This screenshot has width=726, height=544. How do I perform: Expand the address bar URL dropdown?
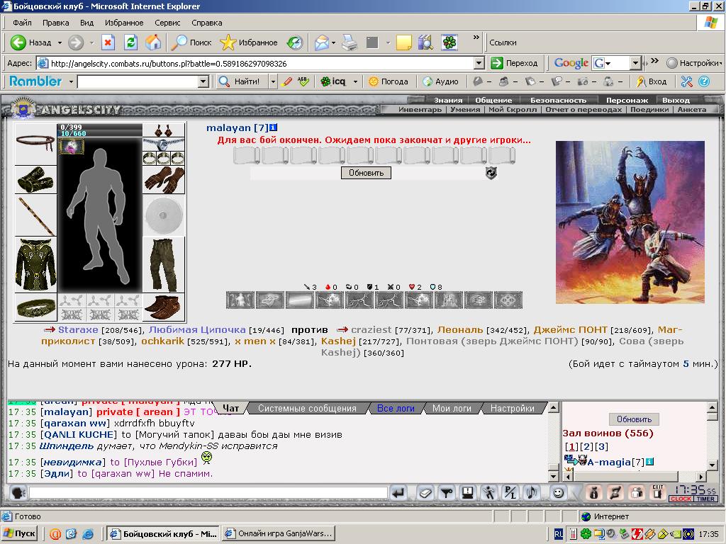click(479, 63)
